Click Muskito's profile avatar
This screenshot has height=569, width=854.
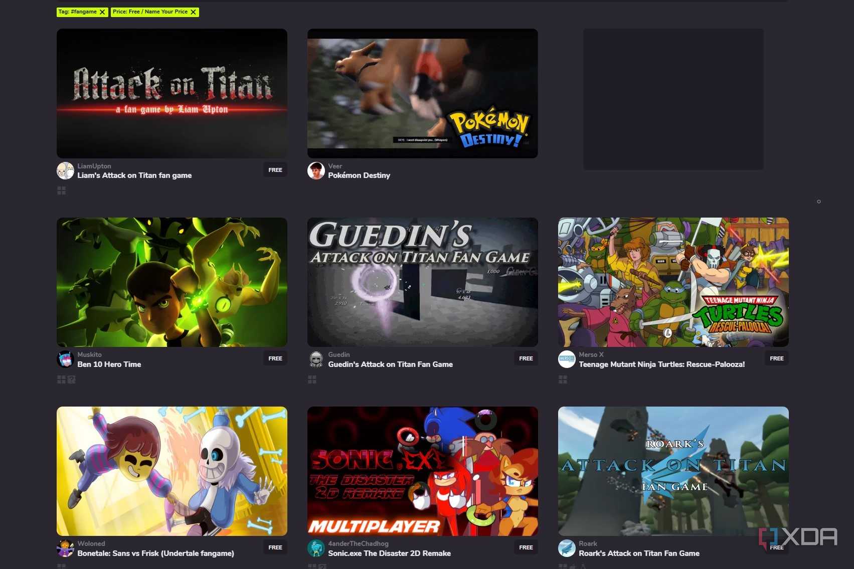(x=65, y=359)
